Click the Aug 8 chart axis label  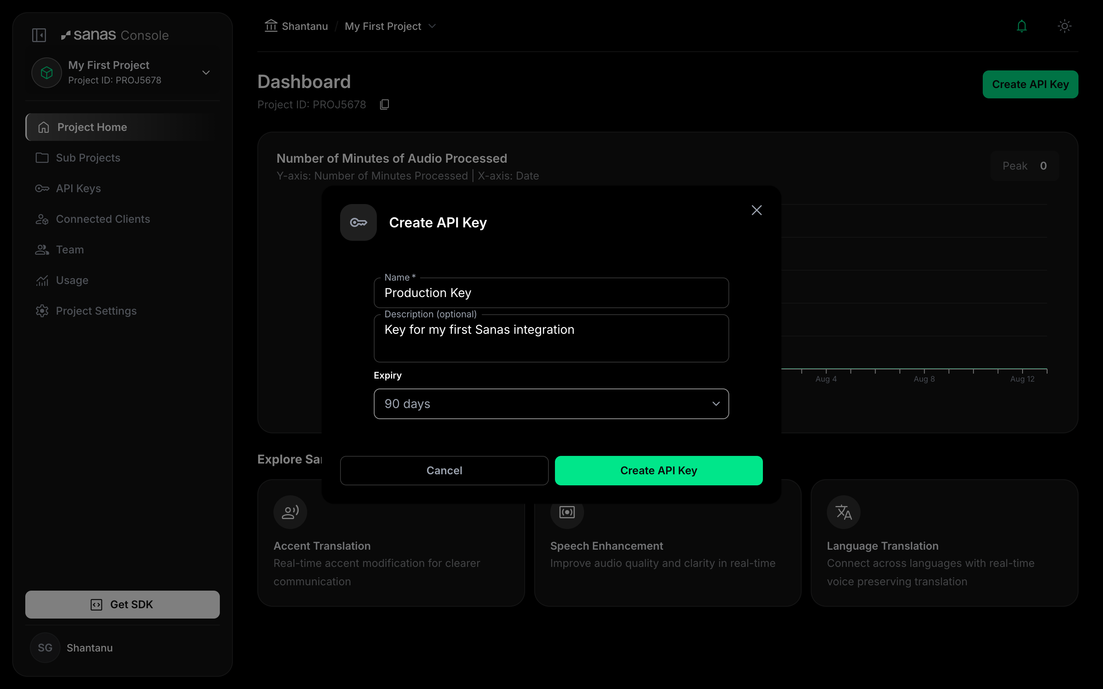pyautogui.click(x=924, y=379)
